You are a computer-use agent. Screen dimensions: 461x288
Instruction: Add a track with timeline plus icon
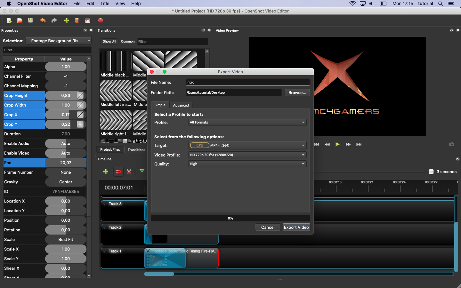106,172
